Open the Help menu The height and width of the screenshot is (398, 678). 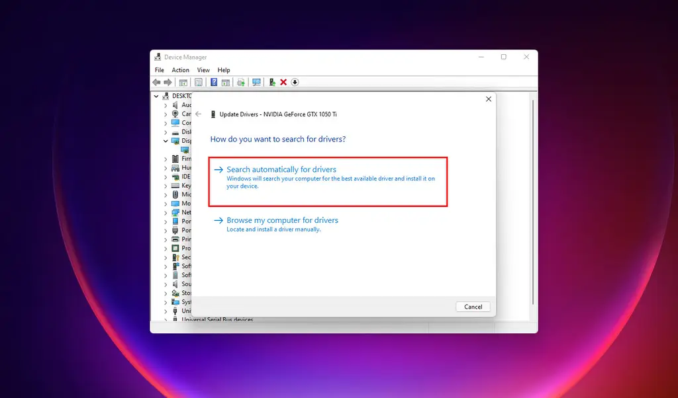tap(224, 70)
